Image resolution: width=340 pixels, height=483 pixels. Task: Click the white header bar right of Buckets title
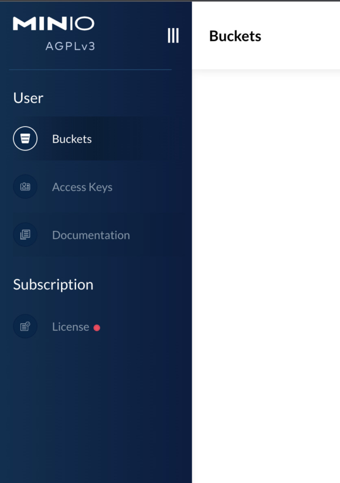(x=303, y=36)
